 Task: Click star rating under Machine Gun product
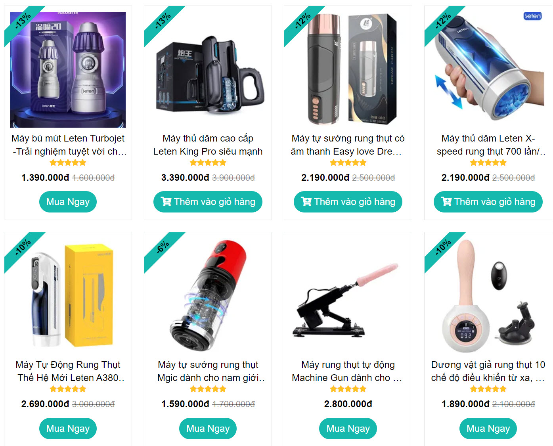click(348, 389)
